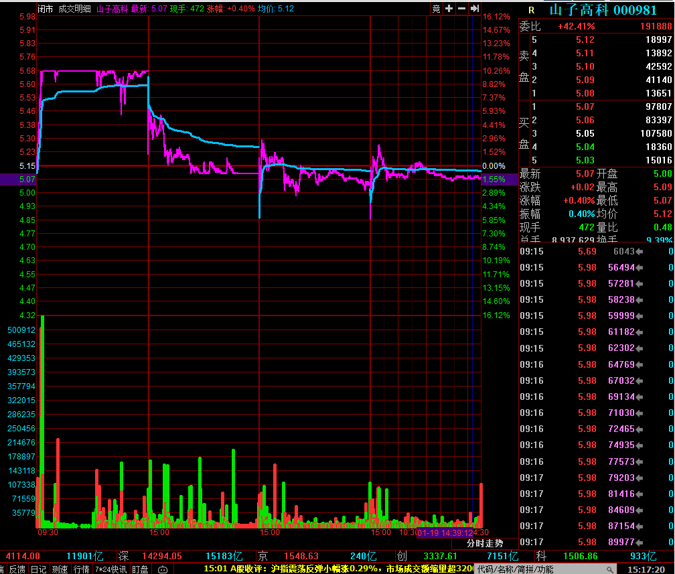Click Shenzhen index value 14294.05
This screenshot has height=574, width=675.
click(162, 556)
